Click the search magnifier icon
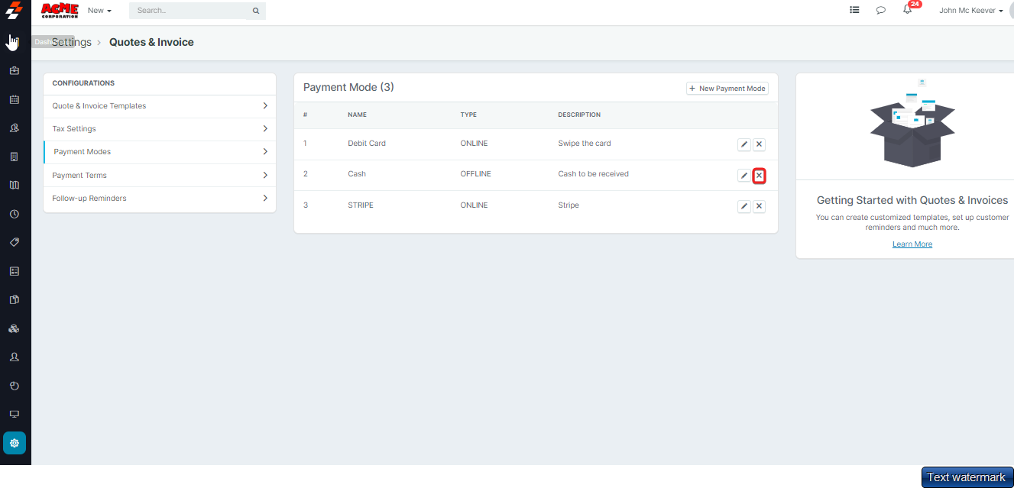 pyautogui.click(x=256, y=11)
